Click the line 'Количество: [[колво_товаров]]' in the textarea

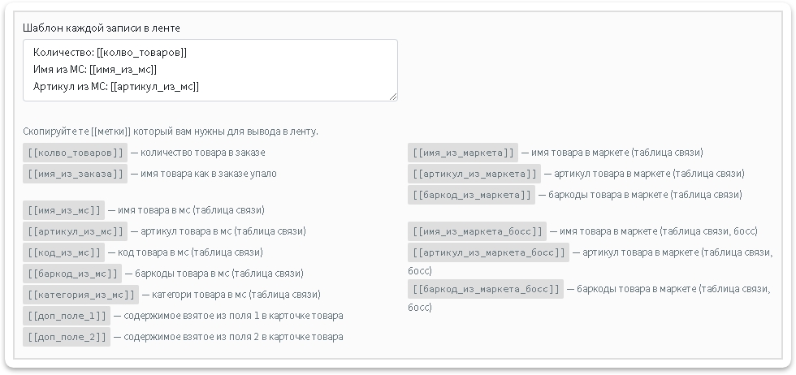tap(110, 52)
